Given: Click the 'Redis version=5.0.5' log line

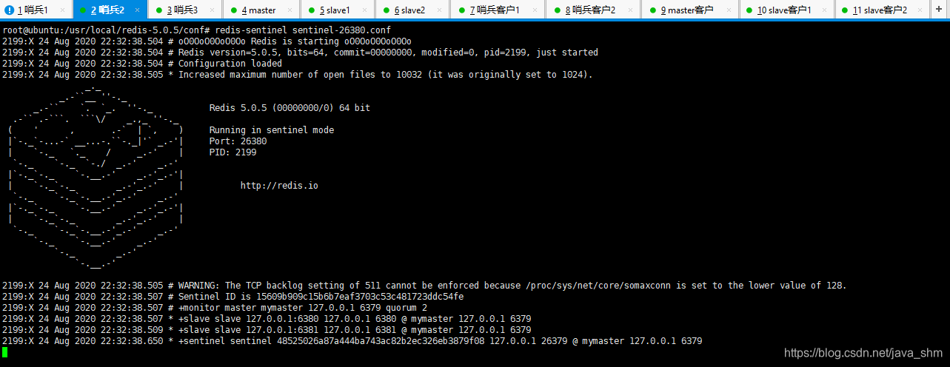Looking at the screenshot, I should 300,53.
